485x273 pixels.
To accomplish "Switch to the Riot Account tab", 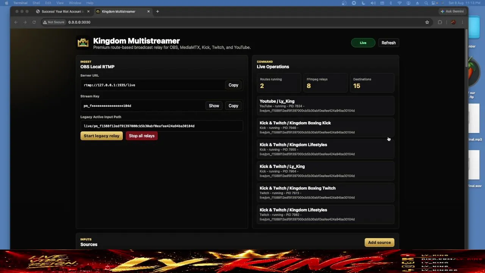I will pos(62,11).
